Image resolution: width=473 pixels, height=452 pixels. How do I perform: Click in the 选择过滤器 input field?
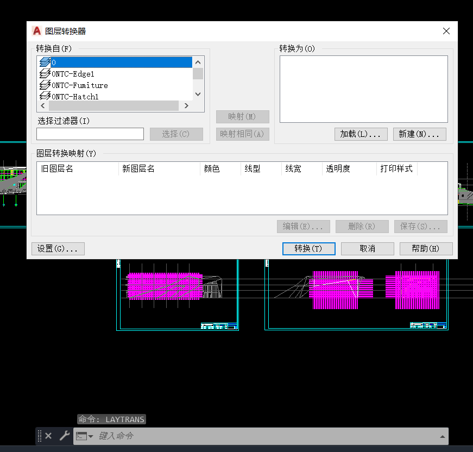[x=90, y=134]
